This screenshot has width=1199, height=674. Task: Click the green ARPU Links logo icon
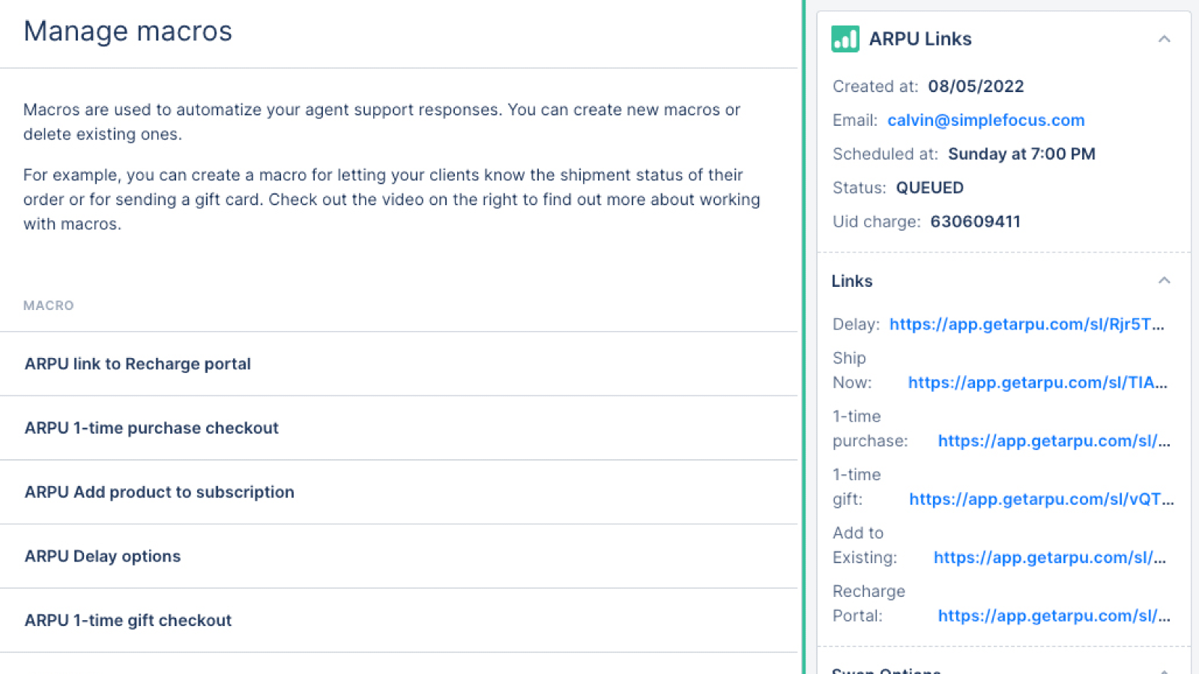pos(845,39)
